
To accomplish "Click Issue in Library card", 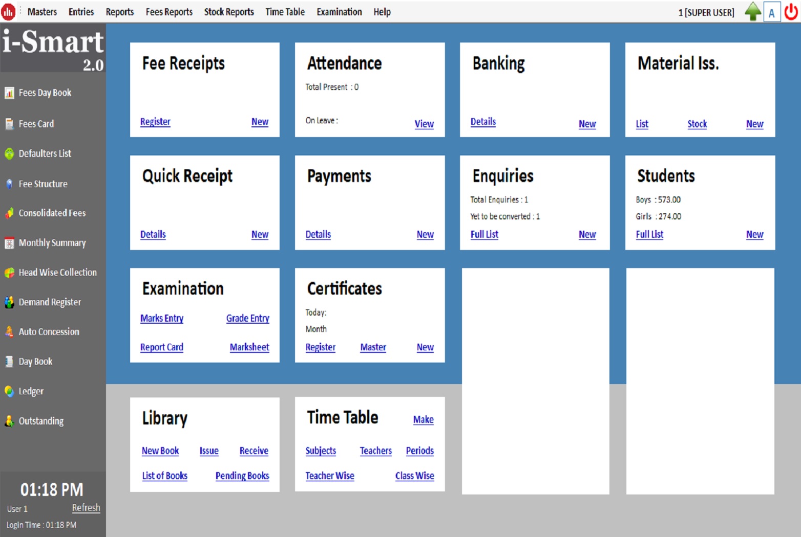I will tap(209, 451).
